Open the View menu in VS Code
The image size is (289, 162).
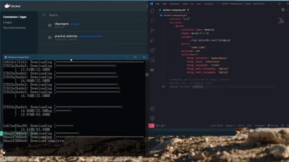[x=185, y=4]
